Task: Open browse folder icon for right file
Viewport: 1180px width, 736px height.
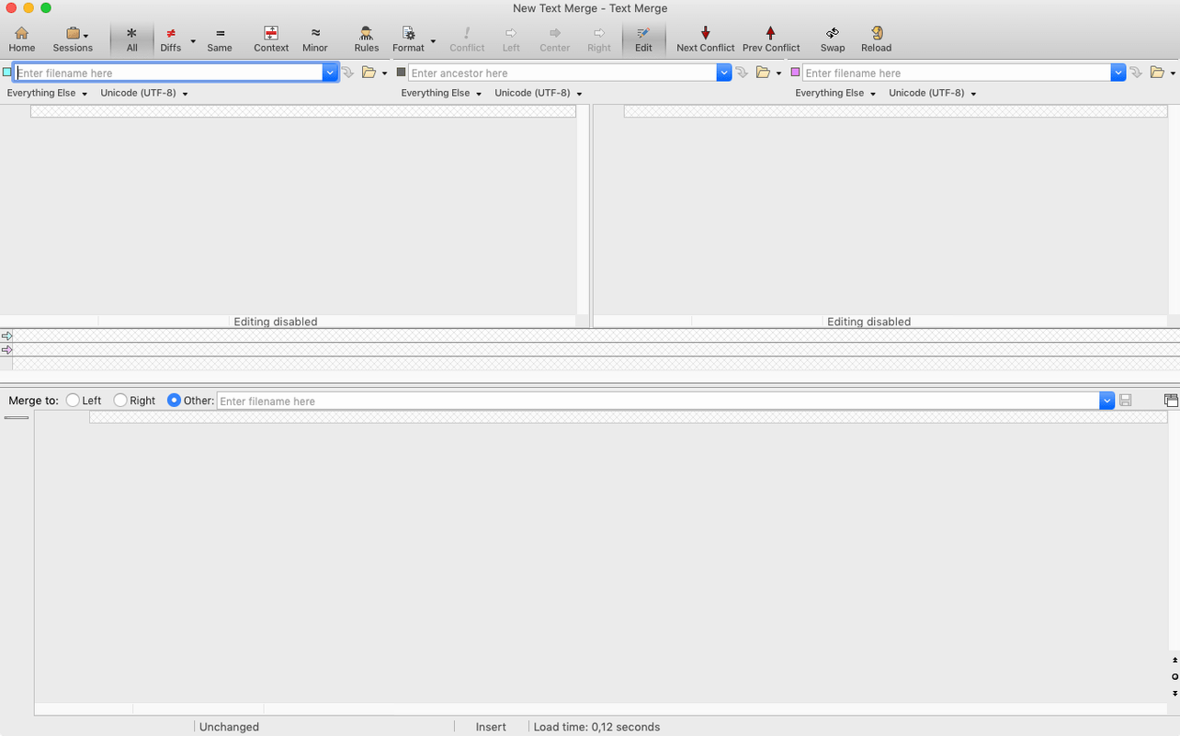Action: [1157, 73]
